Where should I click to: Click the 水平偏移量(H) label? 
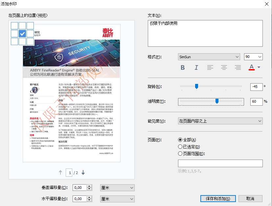coord(55,199)
